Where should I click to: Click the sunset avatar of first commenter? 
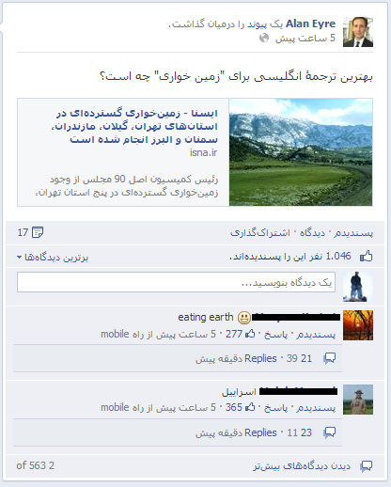358,325
